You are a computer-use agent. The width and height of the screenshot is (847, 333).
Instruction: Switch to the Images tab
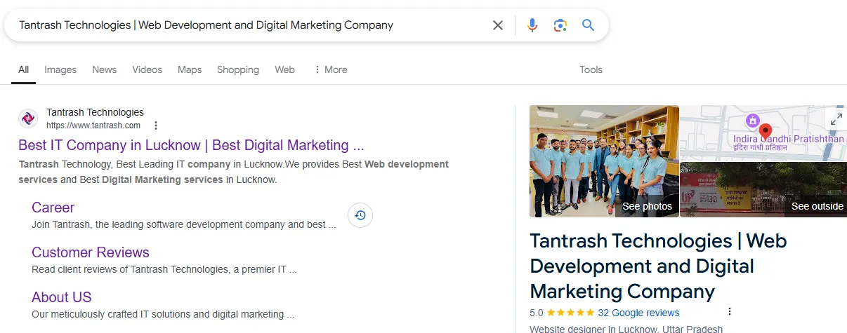coord(60,69)
